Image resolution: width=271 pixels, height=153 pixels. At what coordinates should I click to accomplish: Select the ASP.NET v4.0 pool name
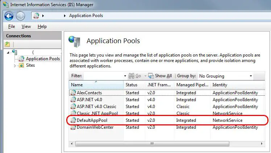click(x=89, y=100)
